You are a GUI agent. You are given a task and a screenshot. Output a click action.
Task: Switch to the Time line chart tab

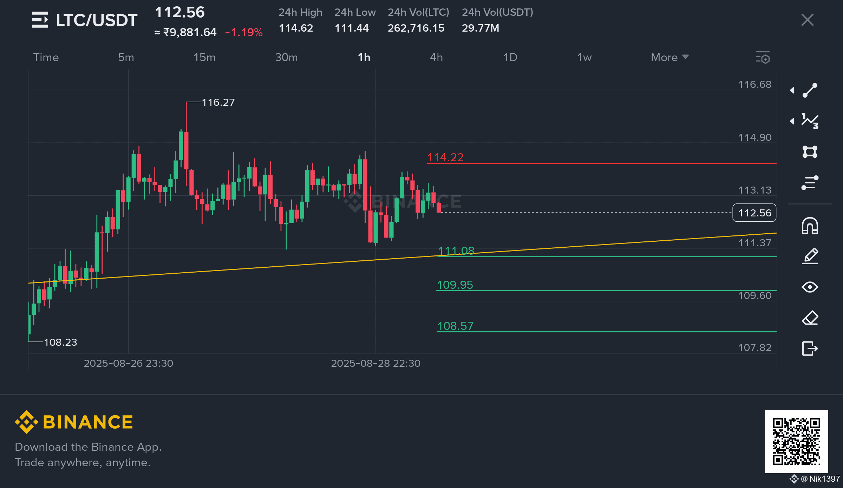[46, 57]
